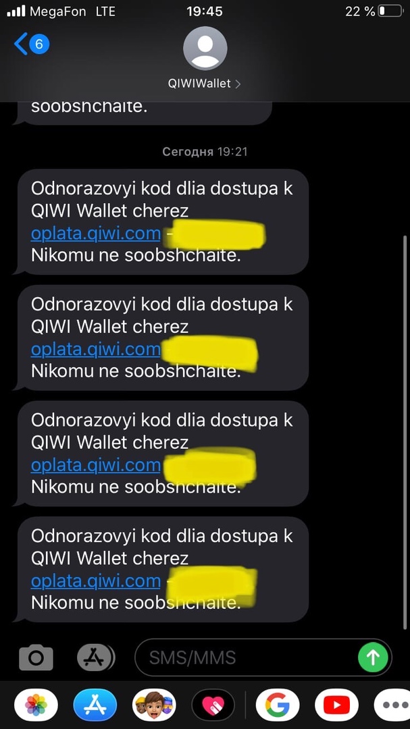Open the App Store icon in app strip

pyautogui.click(x=95, y=705)
